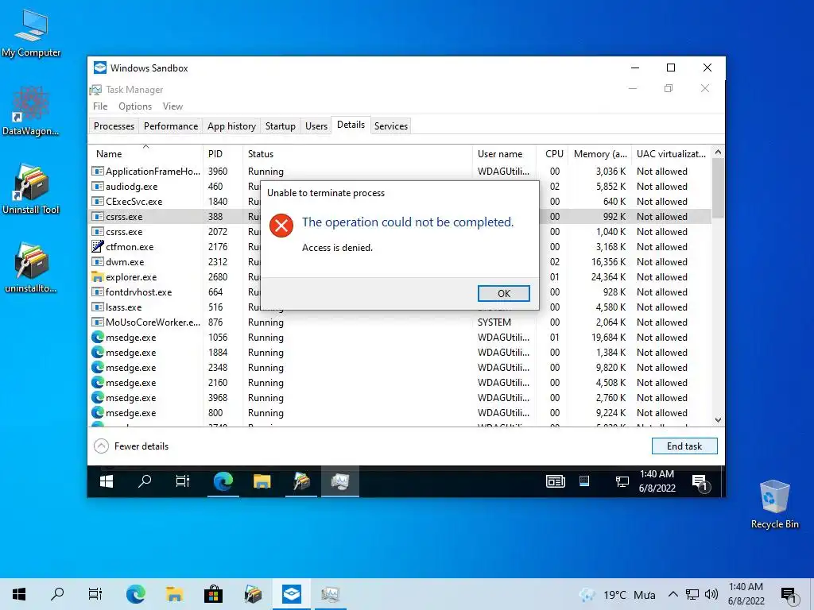814x610 pixels.
Task: Switch to the Performance tab
Action: 171,126
